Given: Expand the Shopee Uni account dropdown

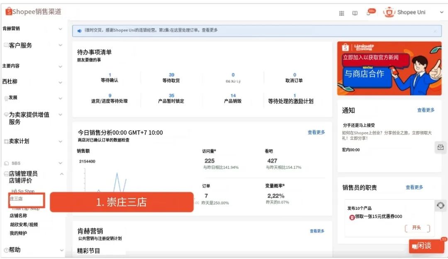Looking at the screenshot, I should (x=441, y=12).
